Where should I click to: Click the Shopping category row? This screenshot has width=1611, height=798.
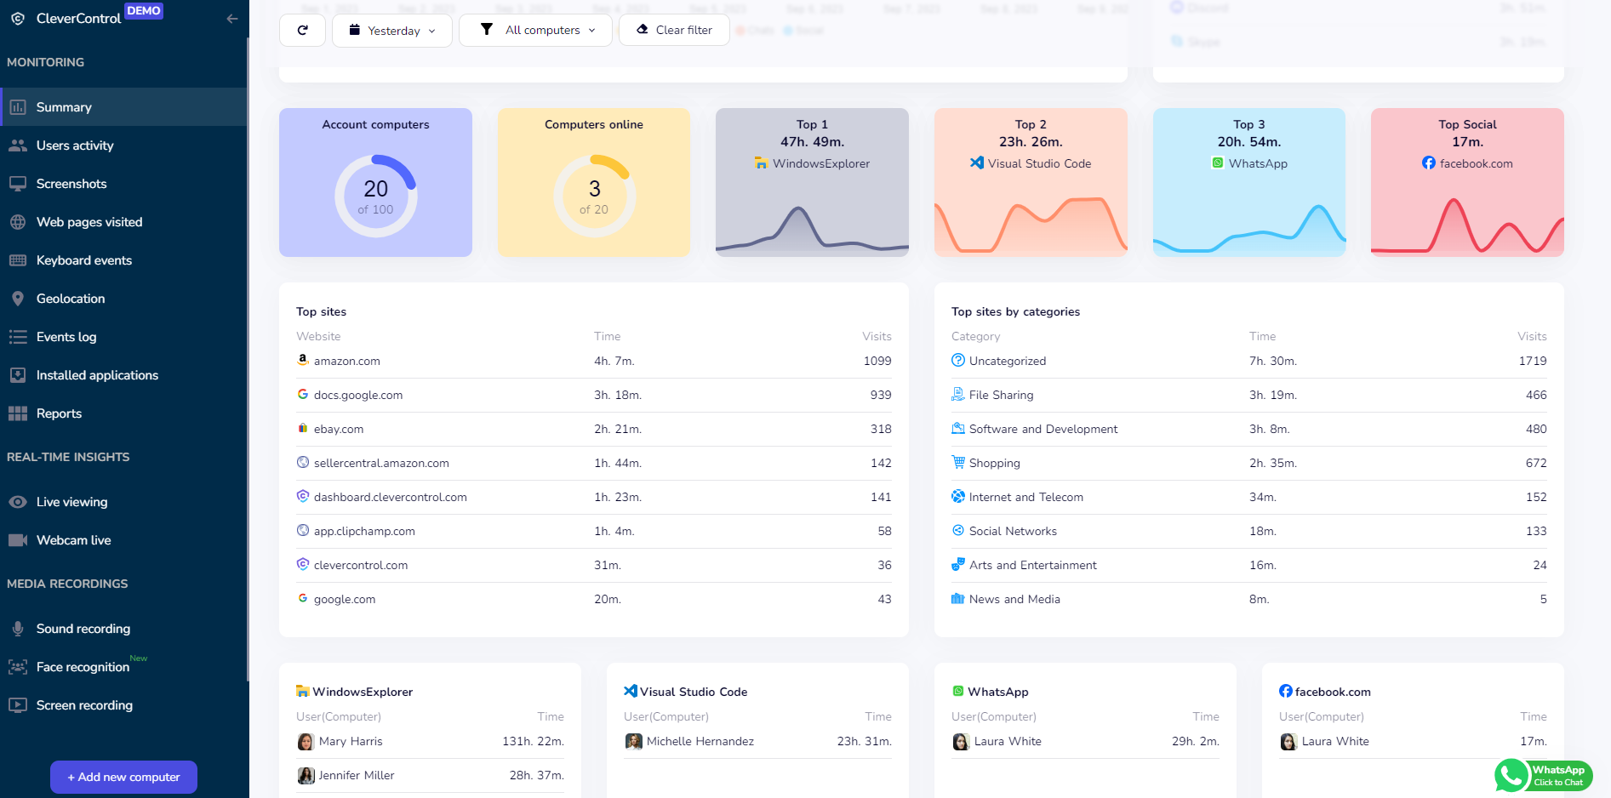coord(994,463)
